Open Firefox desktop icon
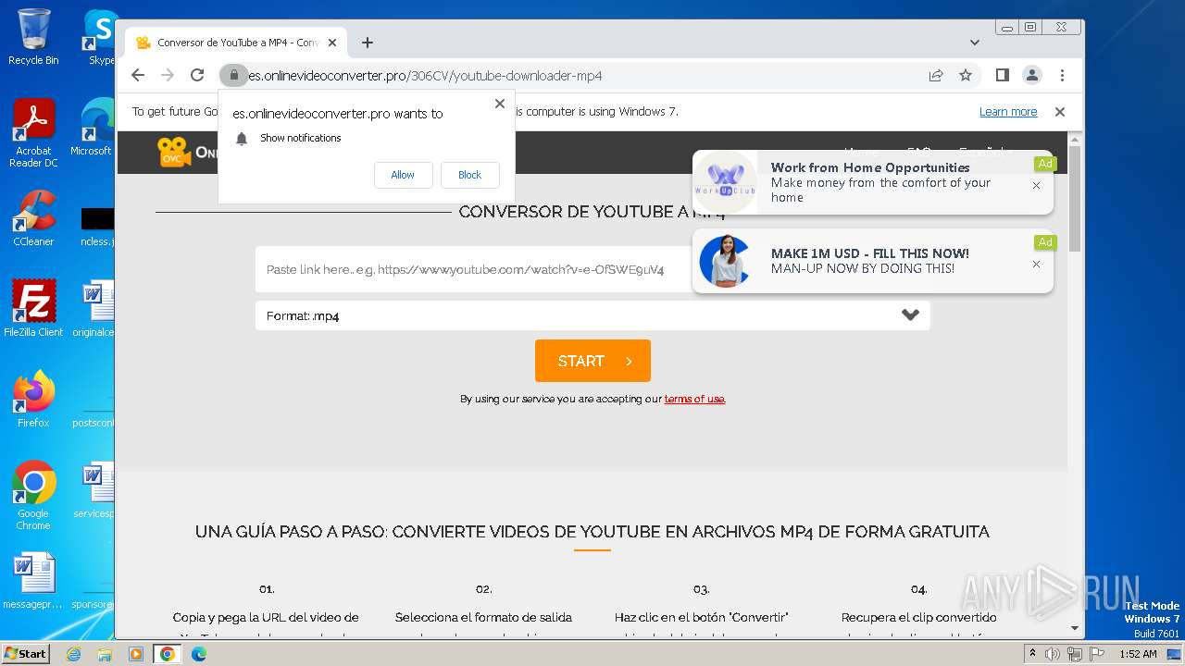The height and width of the screenshot is (666, 1185). 33,400
